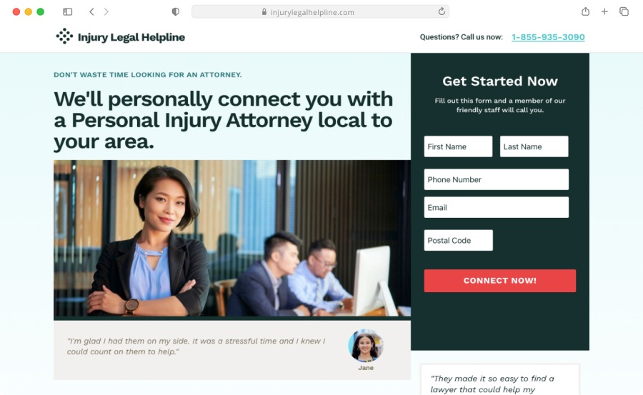The width and height of the screenshot is (643, 395).
Task: Click the office hero photo
Action: [x=232, y=239]
